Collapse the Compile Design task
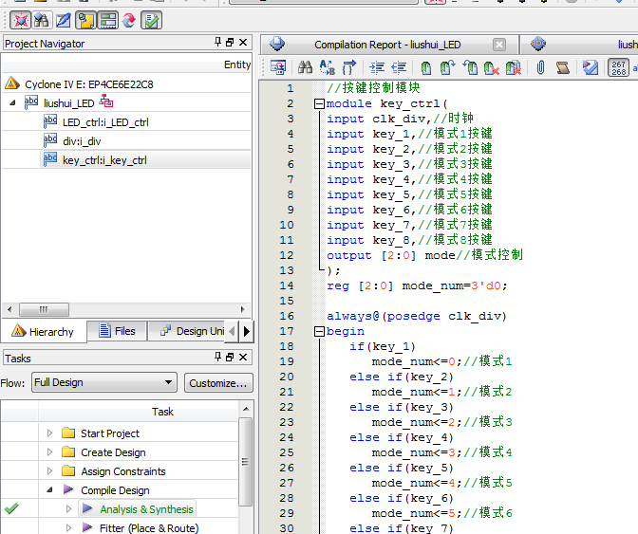 [x=49, y=490]
